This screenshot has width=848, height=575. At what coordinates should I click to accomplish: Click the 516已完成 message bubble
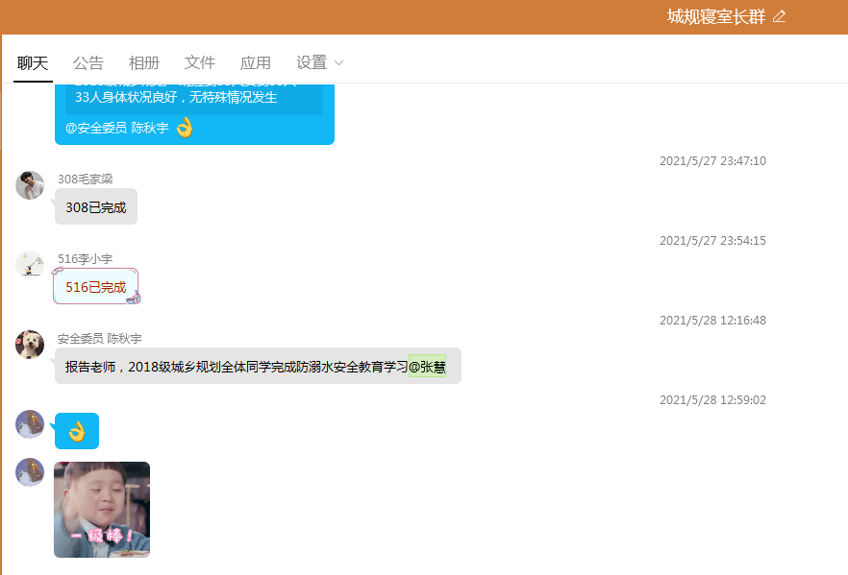(x=96, y=287)
